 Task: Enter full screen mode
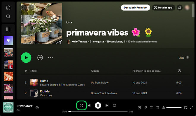tap(192, 108)
